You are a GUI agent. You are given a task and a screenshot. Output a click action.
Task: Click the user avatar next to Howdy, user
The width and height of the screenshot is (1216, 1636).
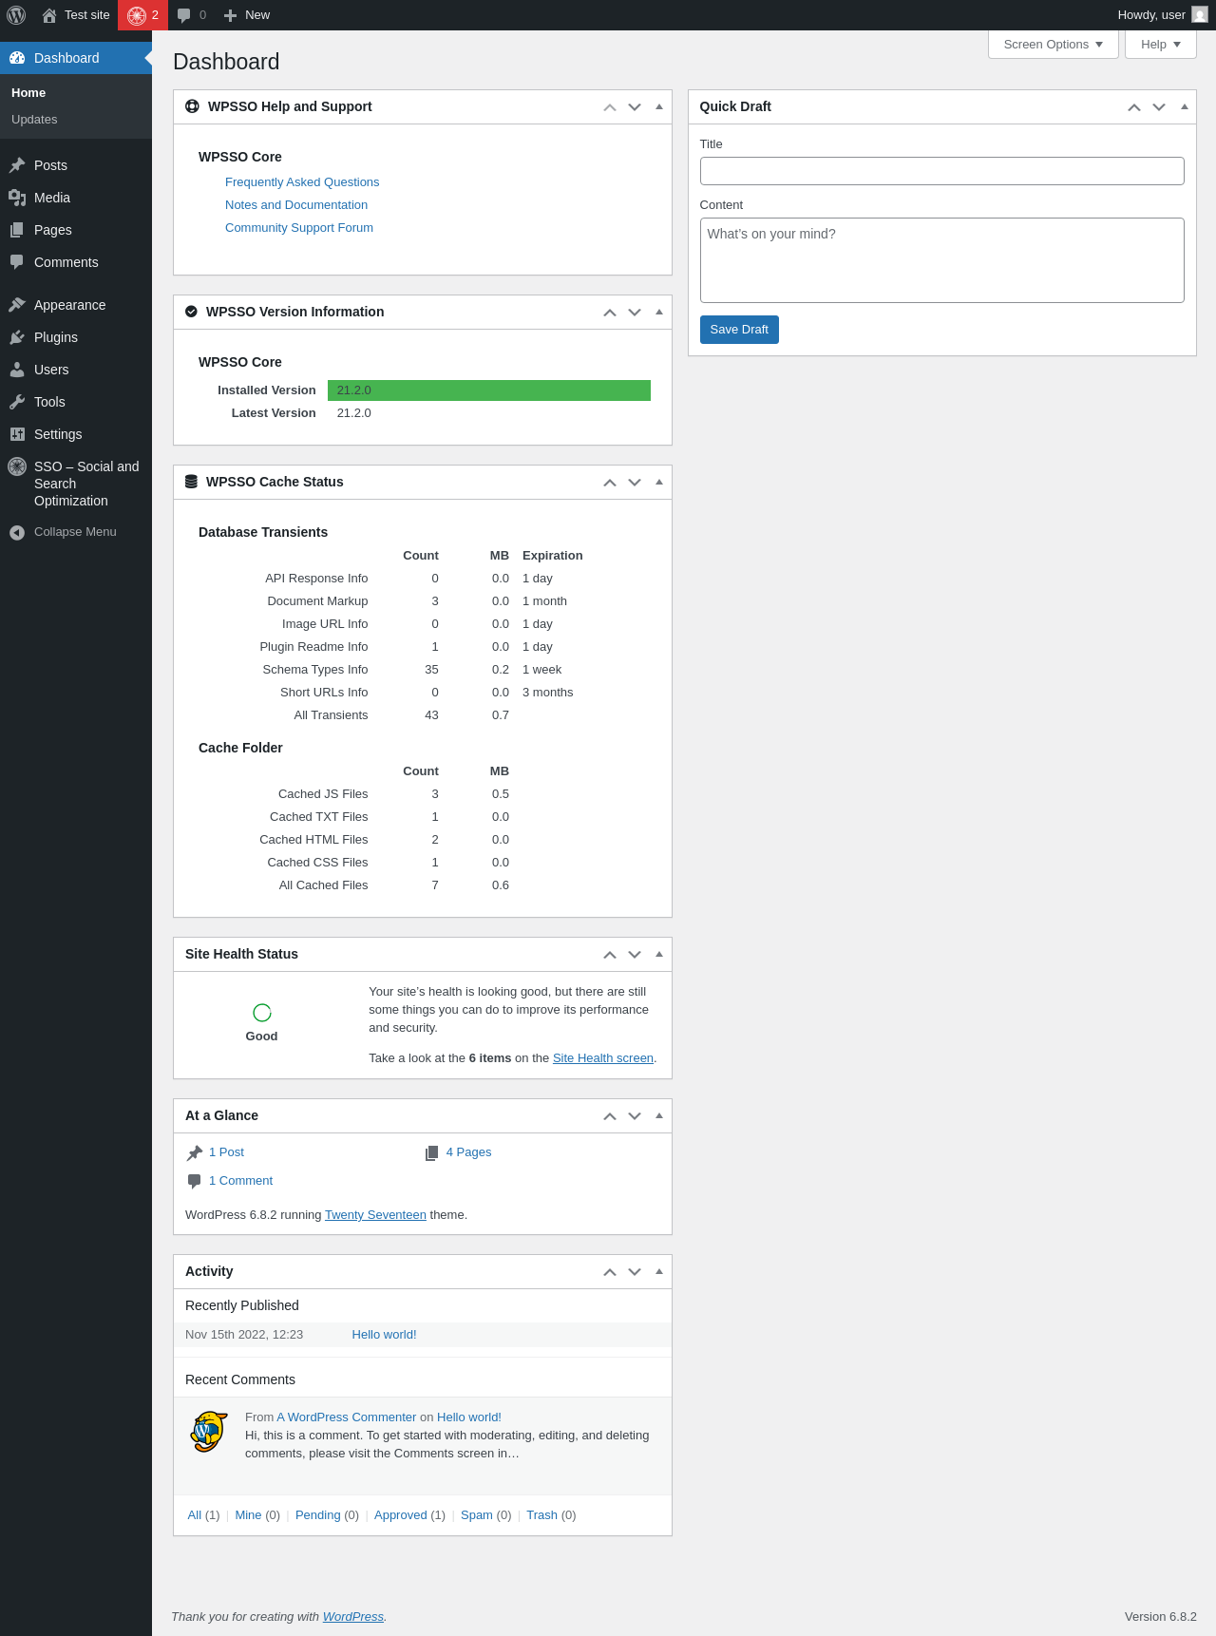pyautogui.click(x=1200, y=15)
